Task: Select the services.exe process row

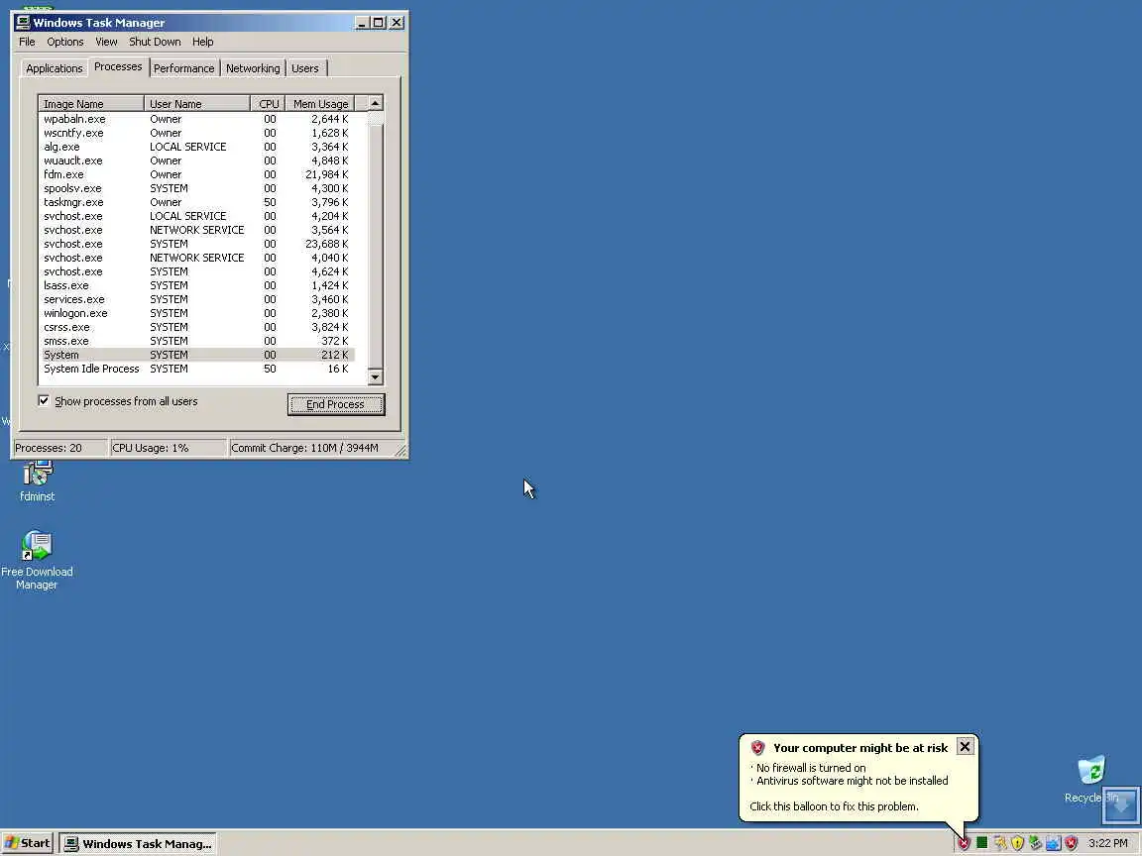Action: click(196, 298)
